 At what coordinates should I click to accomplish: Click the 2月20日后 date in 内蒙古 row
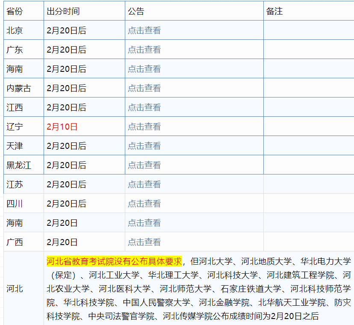coord(66,88)
